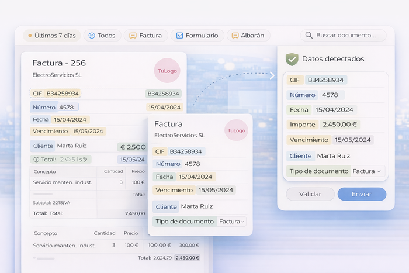Click the orange dot on Últimos 7 días
409x273 pixels.
tap(30, 36)
